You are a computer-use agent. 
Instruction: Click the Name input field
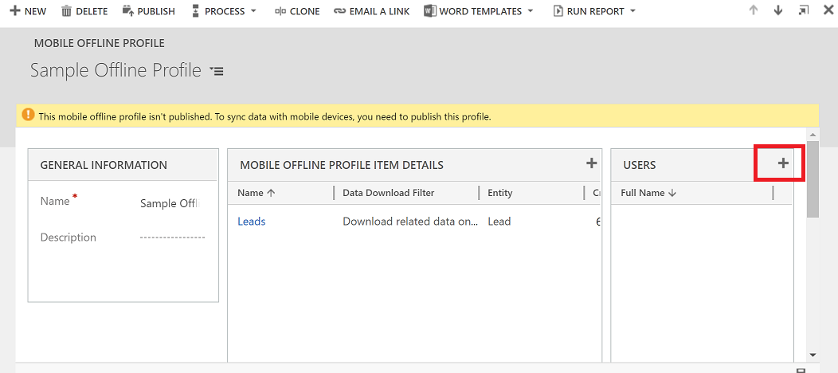pyautogui.click(x=168, y=203)
